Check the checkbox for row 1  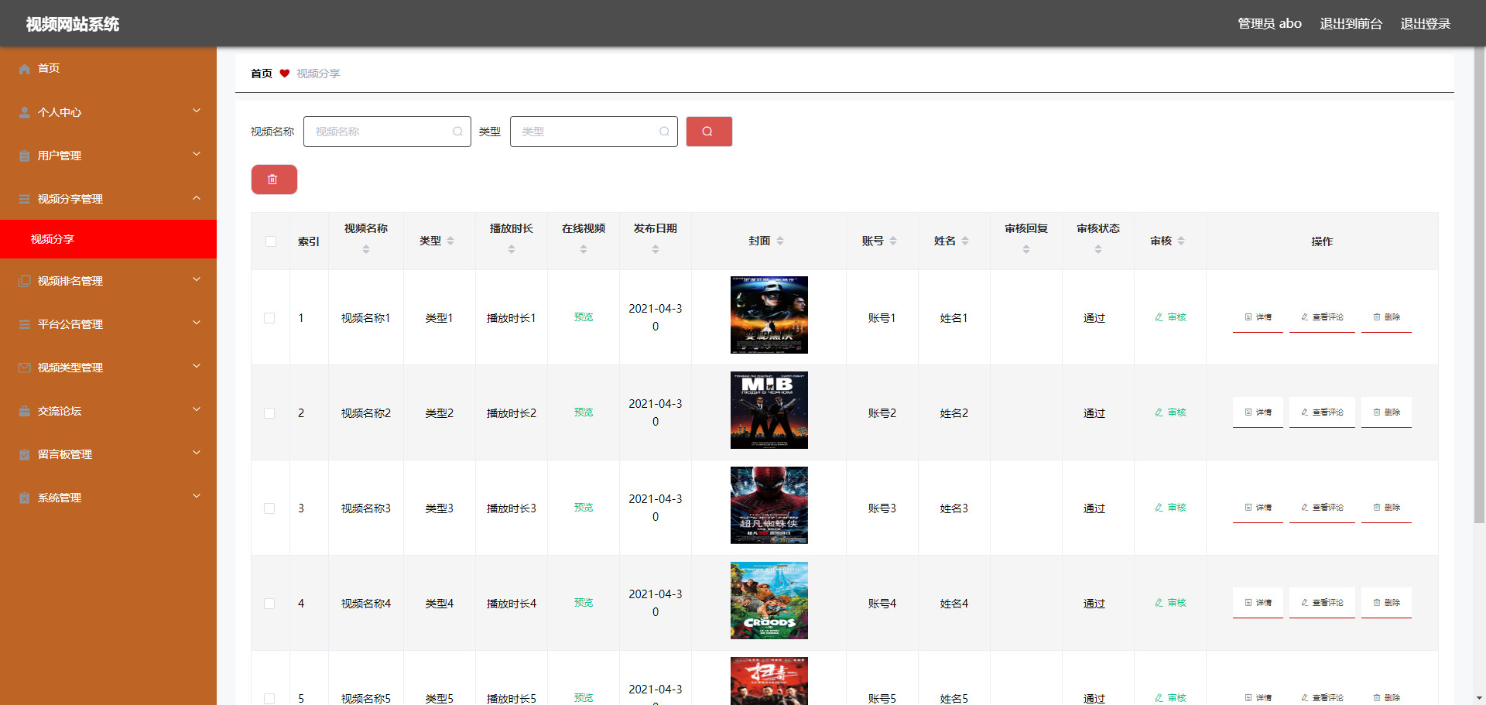(269, 318)
